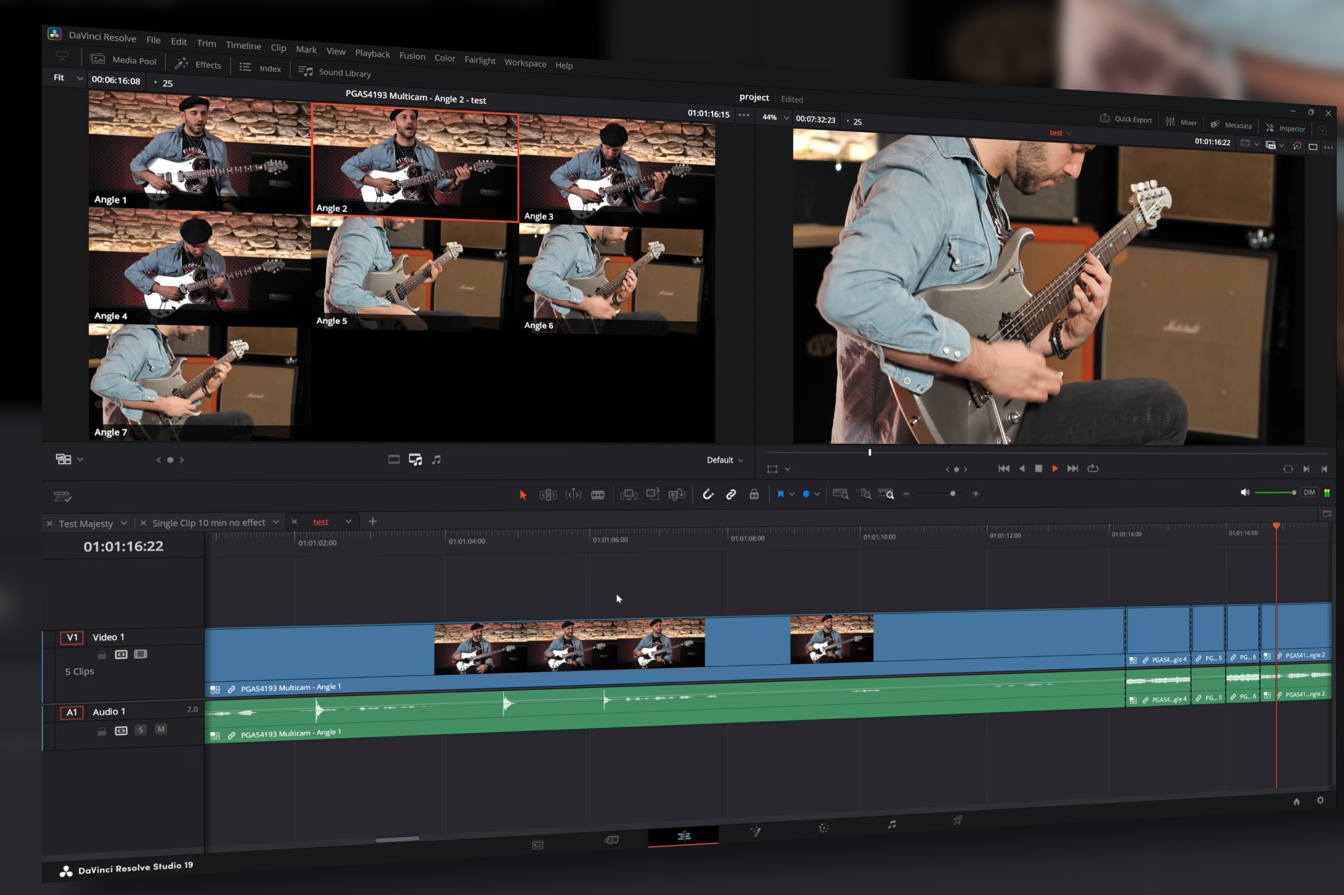1344x895 pixels.
Task: Click the Stop playback button
Action: pyautogui.click(x=1038, y=469)
